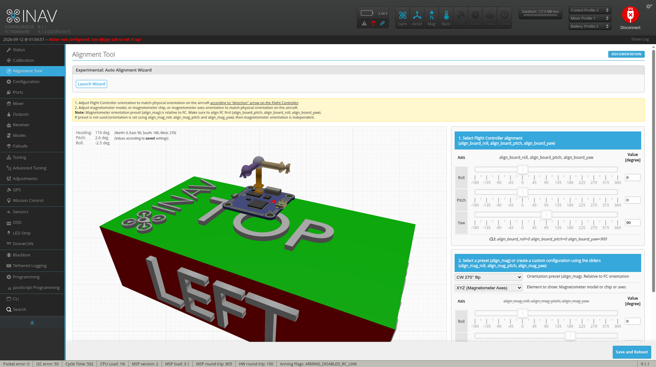Open the Control Profile 2 dropdown
The height and width of the screenshot is (367, 656).
(590, 10)
